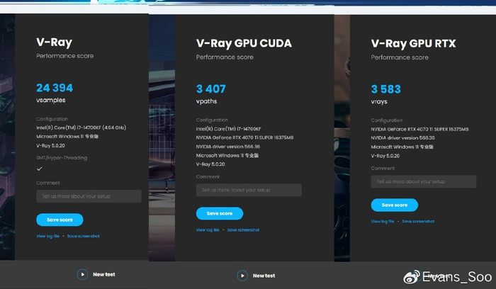Click the i7-14700KF (4.94 GHz) configuration line
Viewport: 496px width, 289px height.
point(81,127)
